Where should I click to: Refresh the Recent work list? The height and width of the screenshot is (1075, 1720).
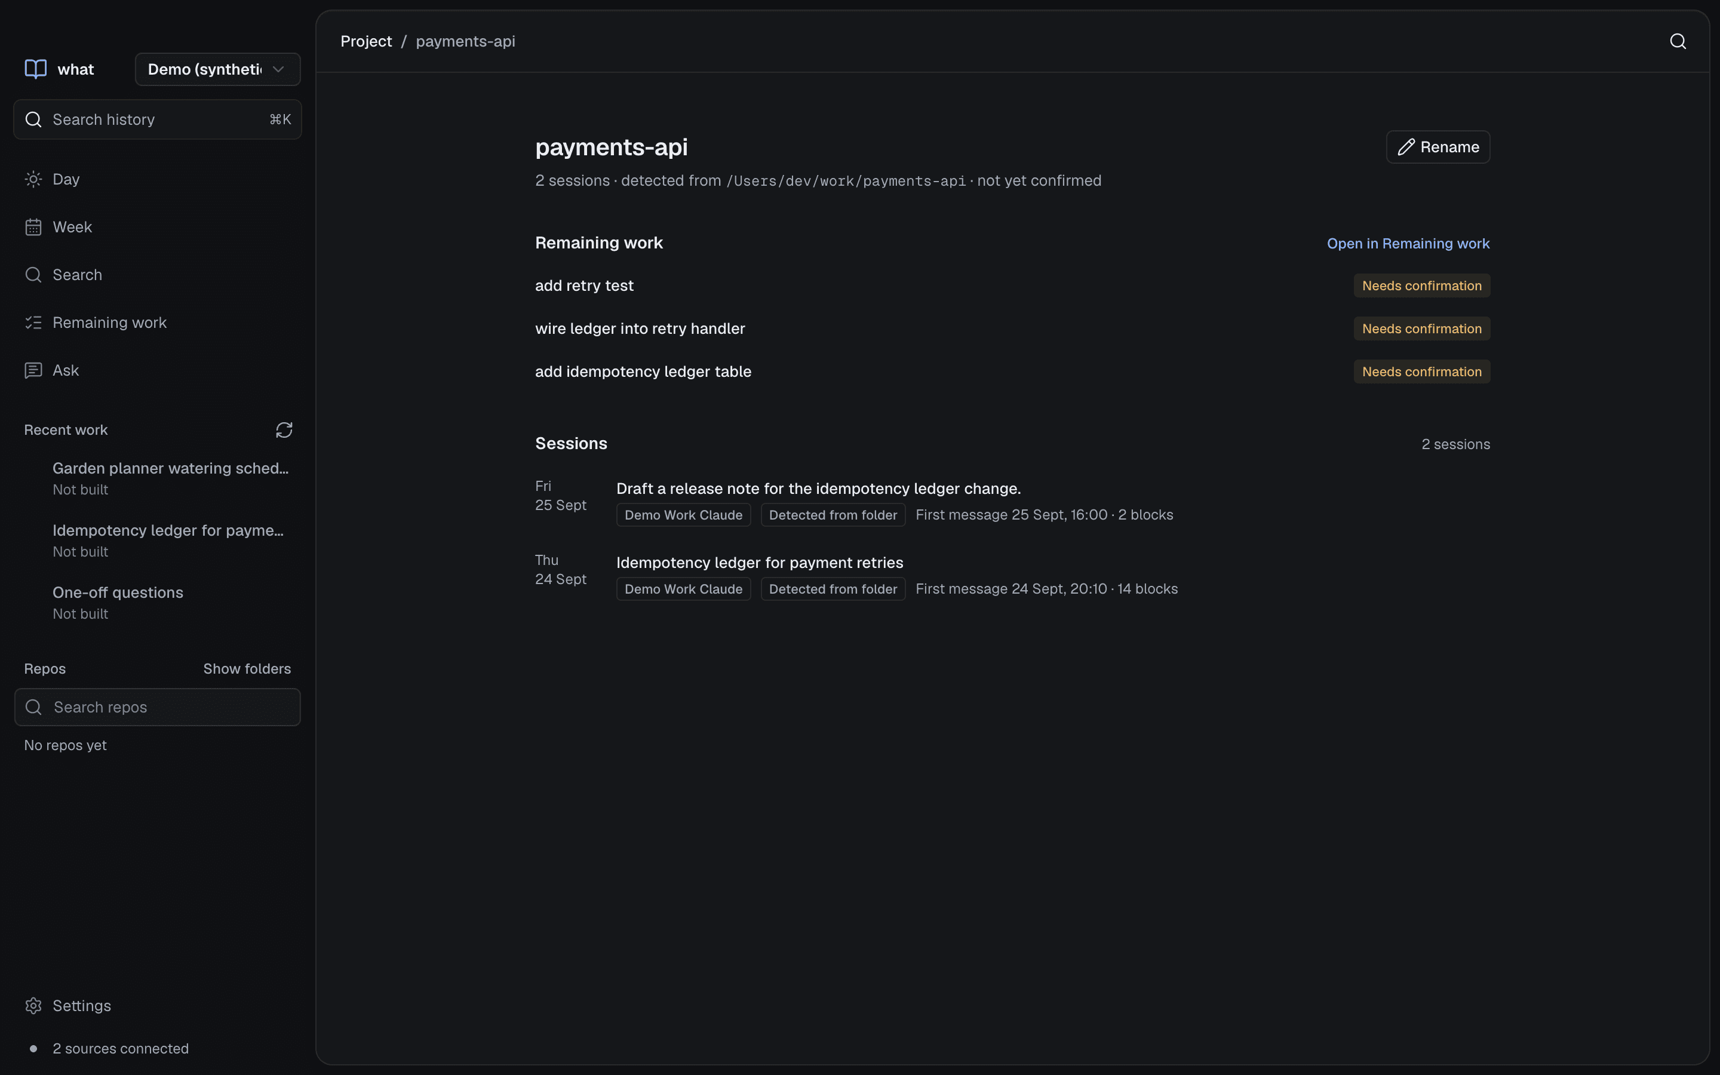(284, 430)
